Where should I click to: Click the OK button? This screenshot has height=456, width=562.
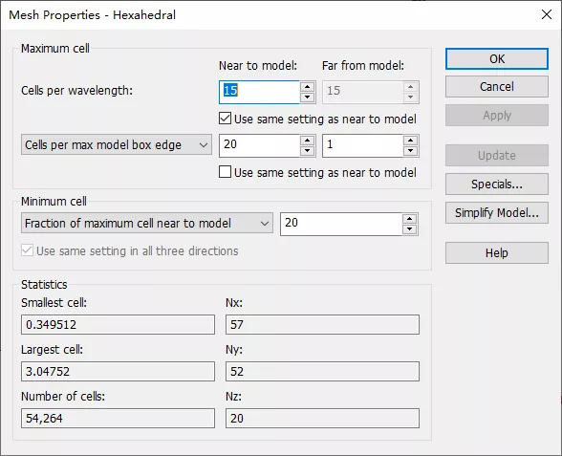[x=497, y=59]
